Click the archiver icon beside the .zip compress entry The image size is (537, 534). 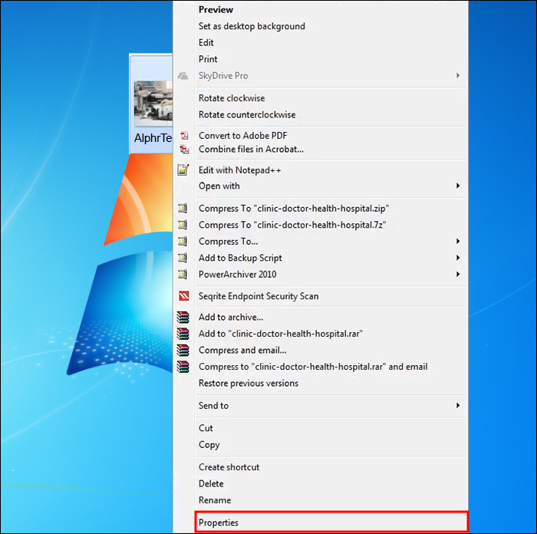tap(183, 208)
